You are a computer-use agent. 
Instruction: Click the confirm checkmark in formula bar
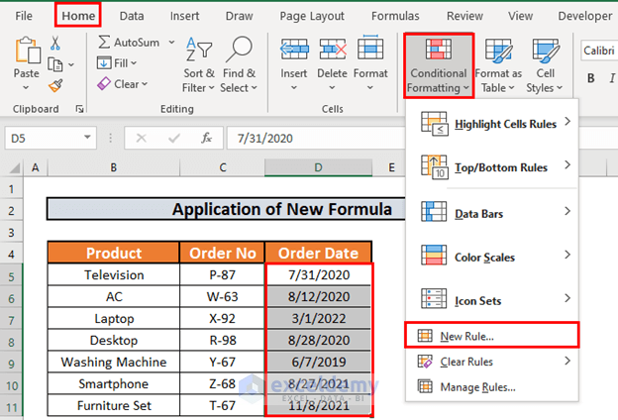(174, 138)
